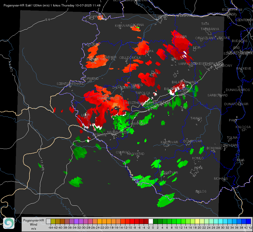Click the radar title with timestamp 11:48
The image size is (253, 232).
point(52,5)
